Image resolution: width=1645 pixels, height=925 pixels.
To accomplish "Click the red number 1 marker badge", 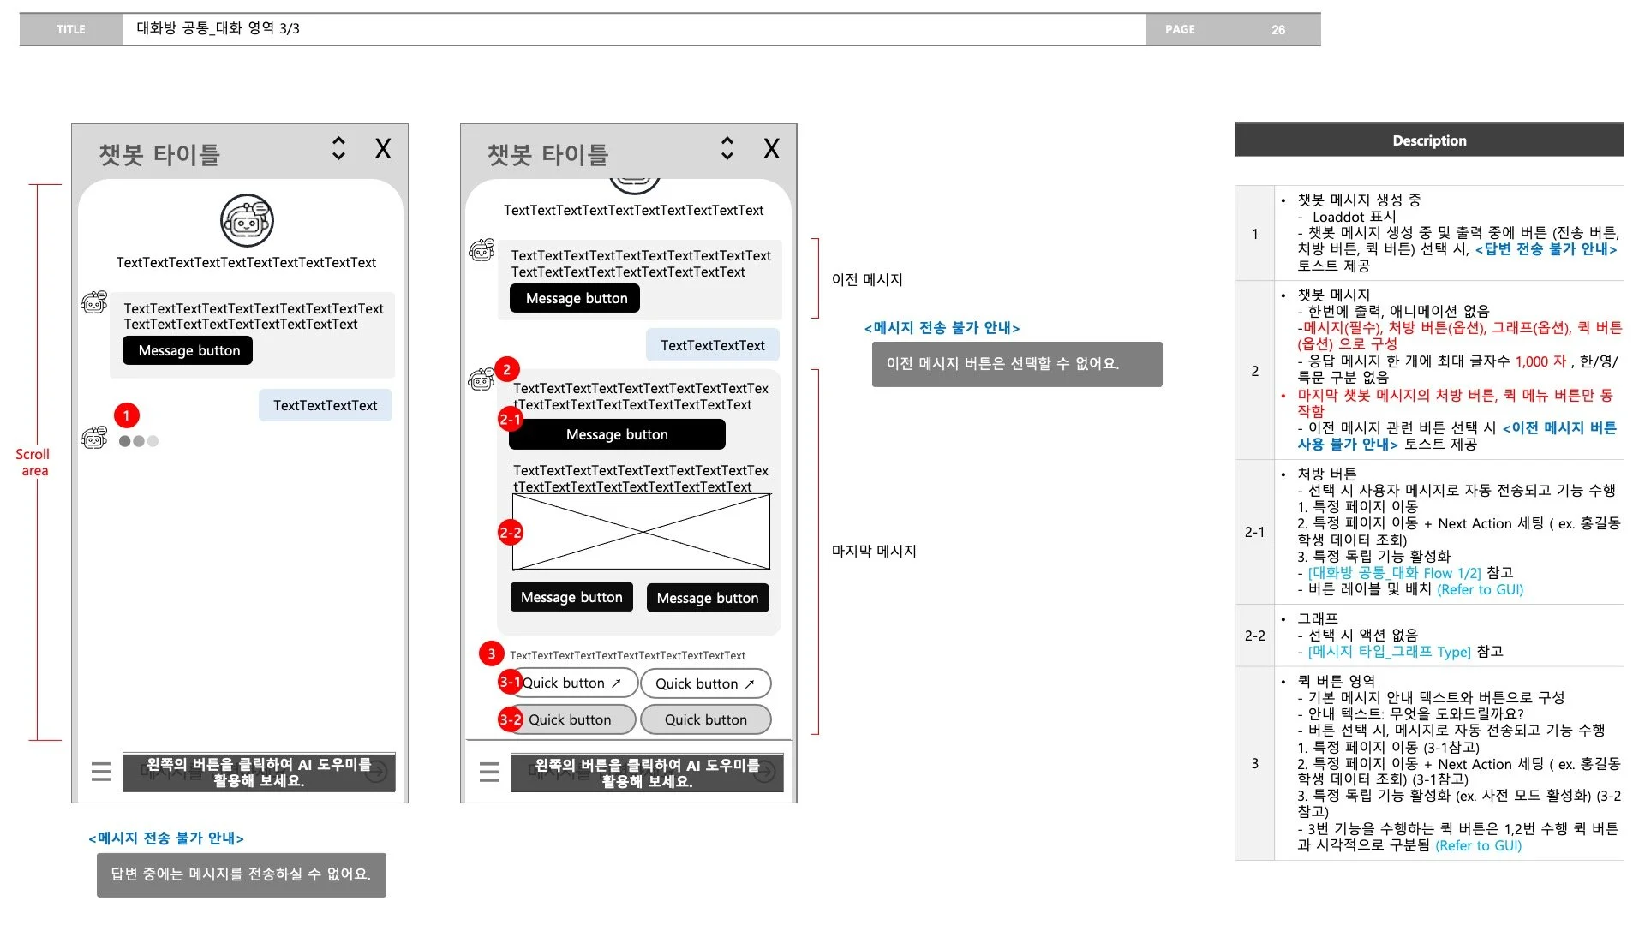I will (126, 415).
